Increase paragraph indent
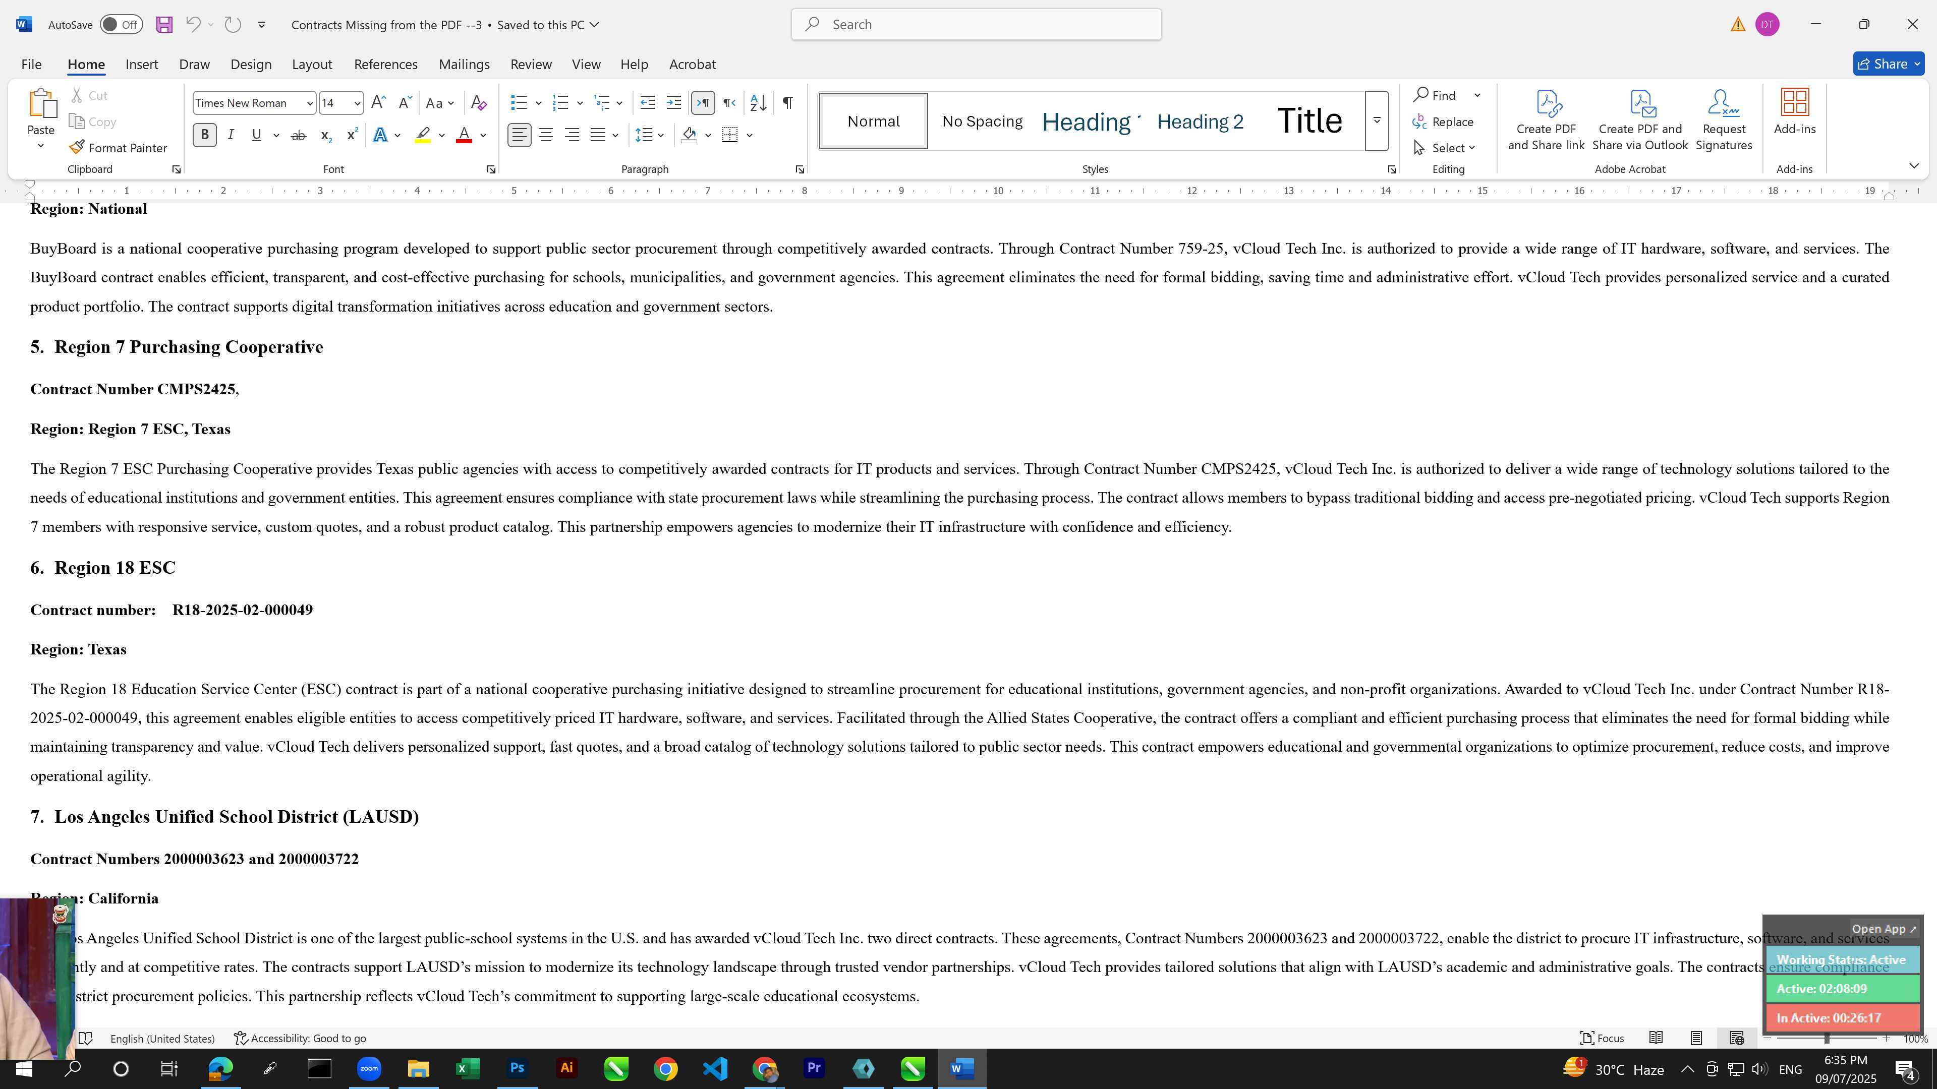Viewport: 1937px width, 1089px height. (674, 103)
